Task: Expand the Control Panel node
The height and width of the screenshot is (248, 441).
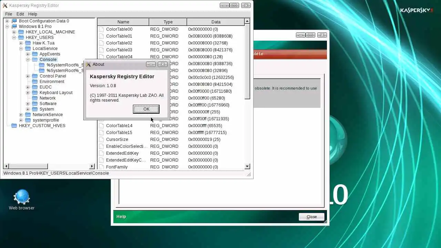Action: tap(28, 76)
